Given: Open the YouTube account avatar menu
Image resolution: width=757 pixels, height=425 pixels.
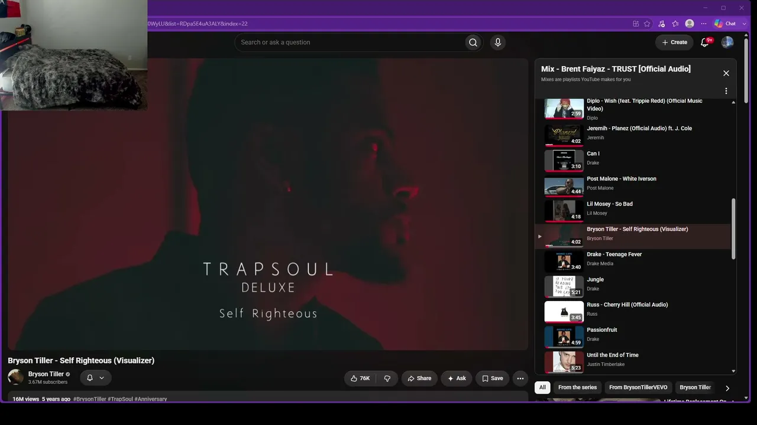Looking at the screenshot, I should tap(727, 42).
